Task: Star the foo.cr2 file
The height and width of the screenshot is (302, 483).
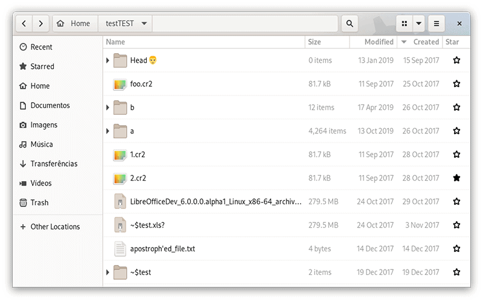Action: (456, 84)
